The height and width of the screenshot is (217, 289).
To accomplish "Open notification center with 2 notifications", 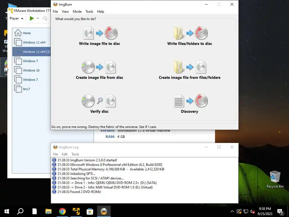I will 280,211.
